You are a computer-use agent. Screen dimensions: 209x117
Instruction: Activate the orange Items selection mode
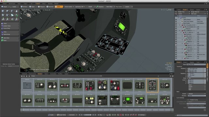59,6
